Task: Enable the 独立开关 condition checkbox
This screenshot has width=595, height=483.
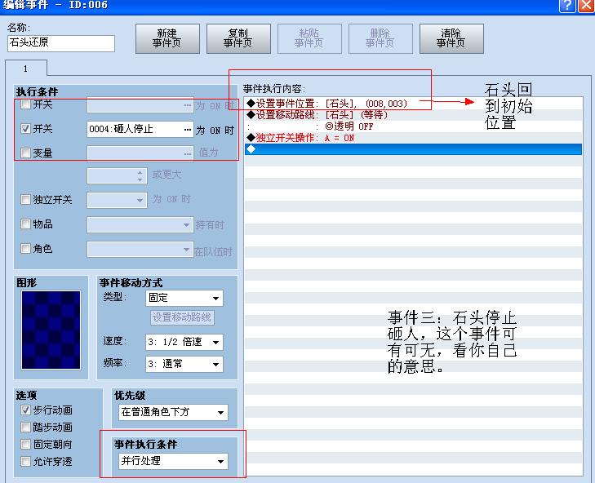Action: click(25, 200)
